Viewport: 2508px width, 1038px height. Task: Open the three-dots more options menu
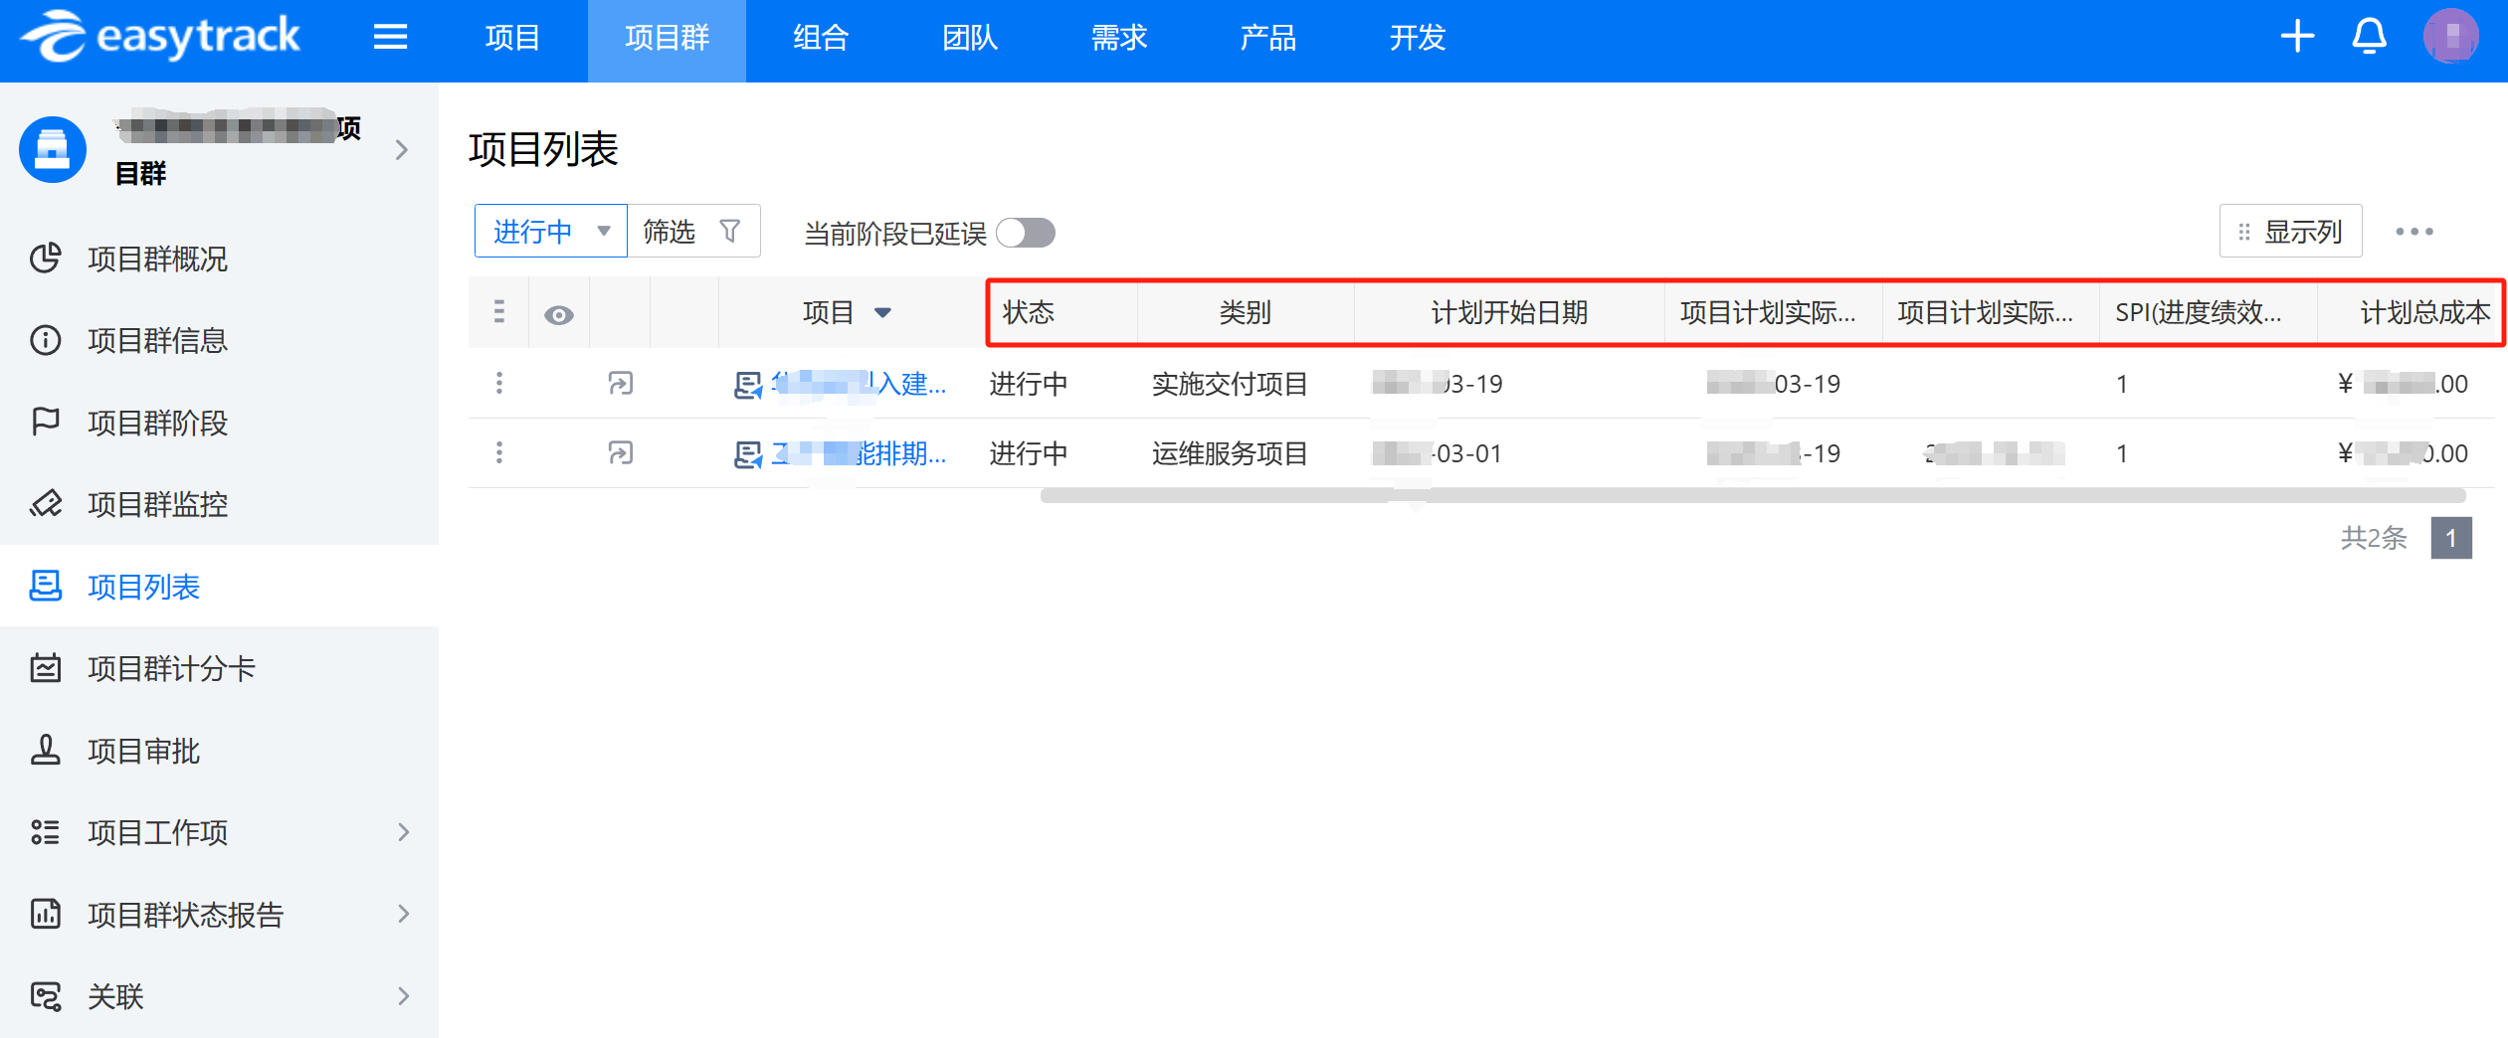point(2414,232)
